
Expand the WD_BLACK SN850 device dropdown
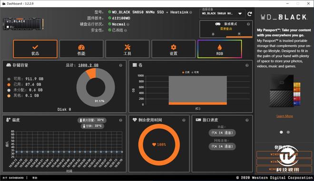(x=222, y=13)
